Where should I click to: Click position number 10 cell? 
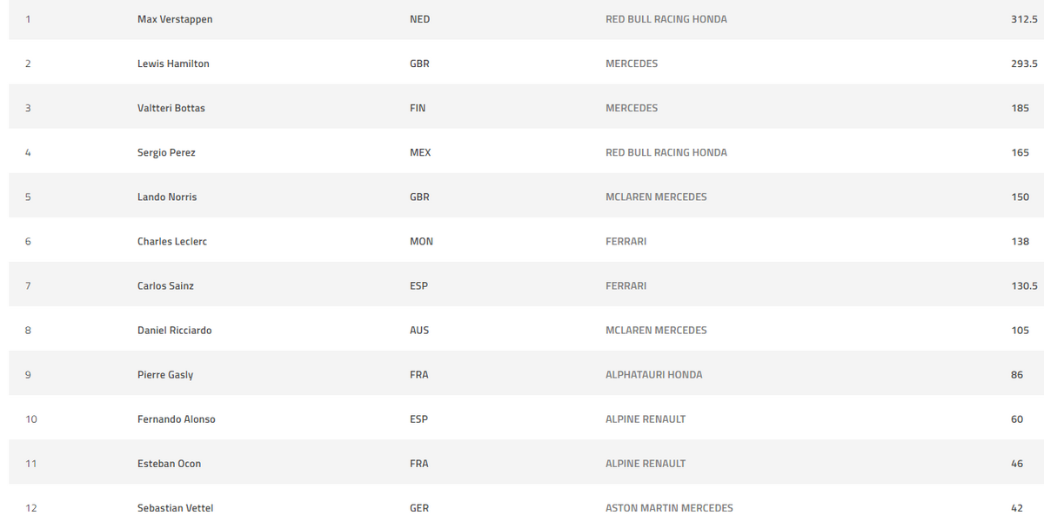31,418
